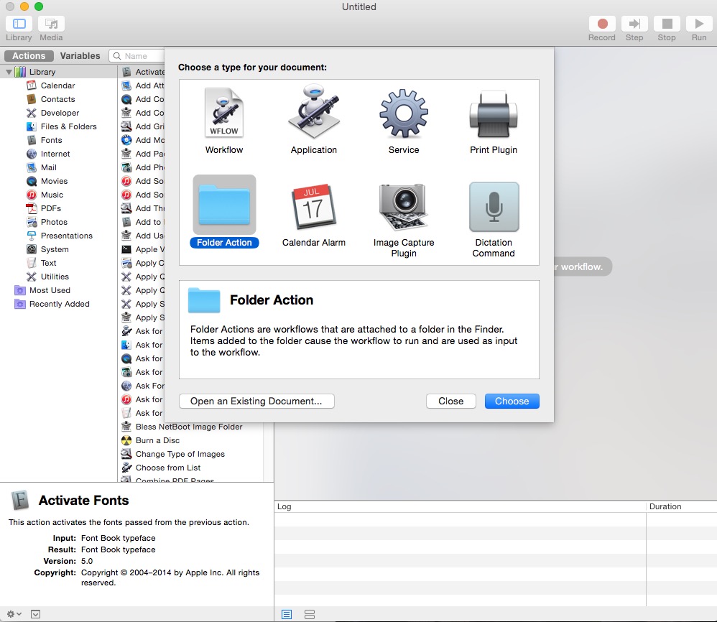Open the gear action menu at bottom left
Viewport: 717px width, 622px height.
(x=14, y=614)
